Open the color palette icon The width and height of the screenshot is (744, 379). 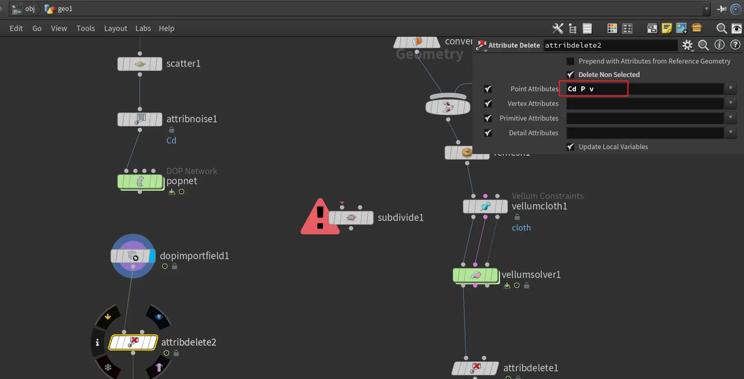[612, 28]
